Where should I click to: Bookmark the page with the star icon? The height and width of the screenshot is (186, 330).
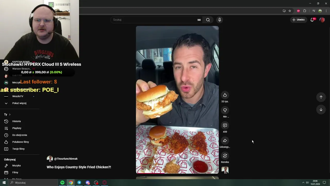[x=290, y=11]
